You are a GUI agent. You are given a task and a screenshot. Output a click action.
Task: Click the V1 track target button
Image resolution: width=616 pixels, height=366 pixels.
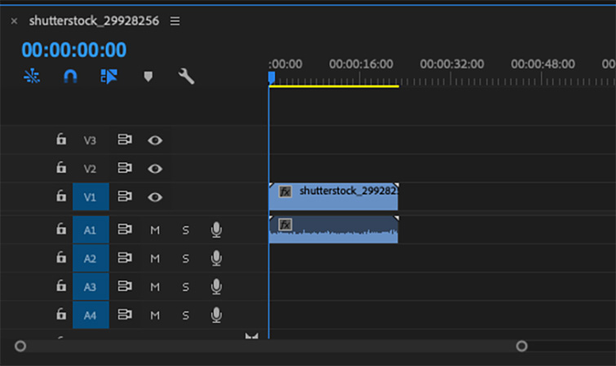[90, 197]
